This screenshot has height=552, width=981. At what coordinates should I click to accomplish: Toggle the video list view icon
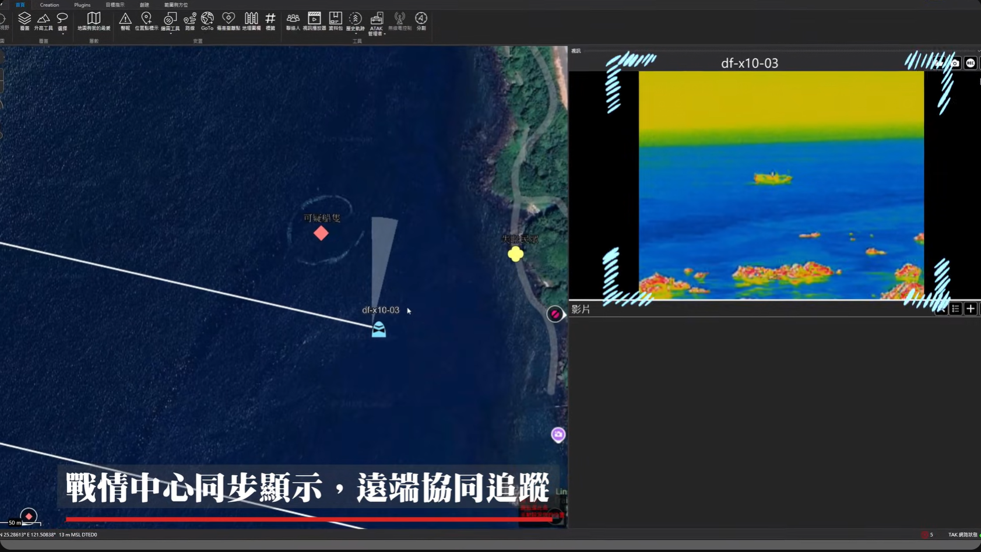click(955, 309)
